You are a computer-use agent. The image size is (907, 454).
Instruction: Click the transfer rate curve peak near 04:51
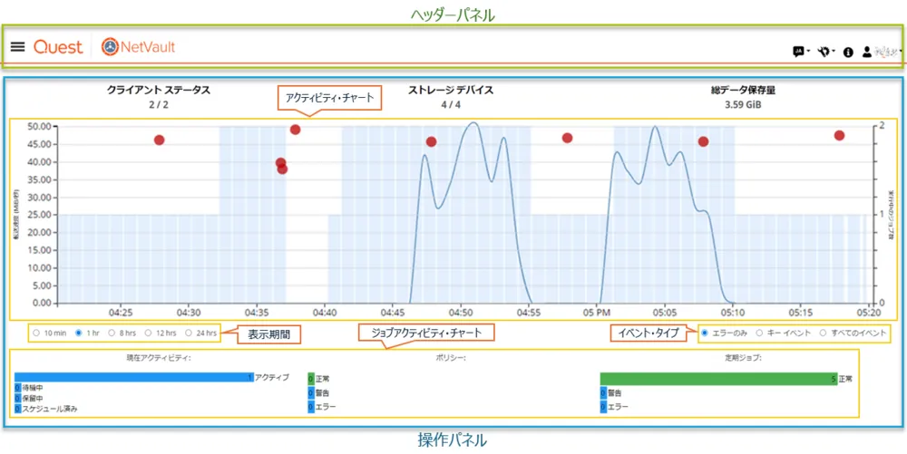(x=473, y=122)
